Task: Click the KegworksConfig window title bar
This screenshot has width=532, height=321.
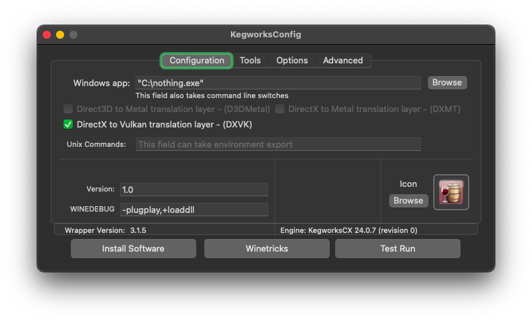Action: pos(266,35)
